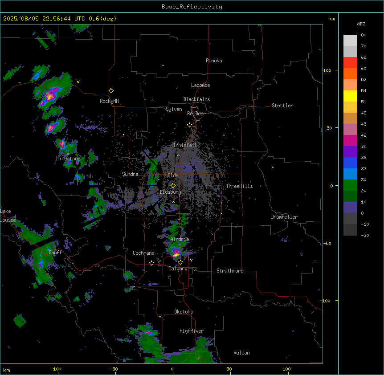384x375 pixels.
Task: Click the white plus marker west of Drumheller
Action: point(273,167)
